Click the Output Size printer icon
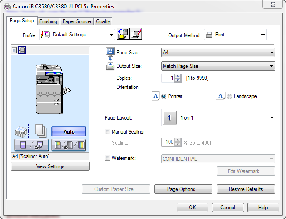Viewport: 286px width, 219px height. coord(110,66)
